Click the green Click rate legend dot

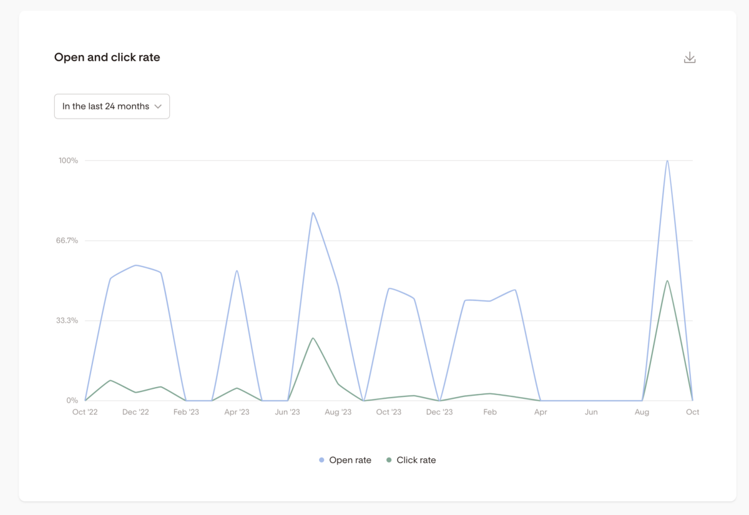tap(389, 460)
